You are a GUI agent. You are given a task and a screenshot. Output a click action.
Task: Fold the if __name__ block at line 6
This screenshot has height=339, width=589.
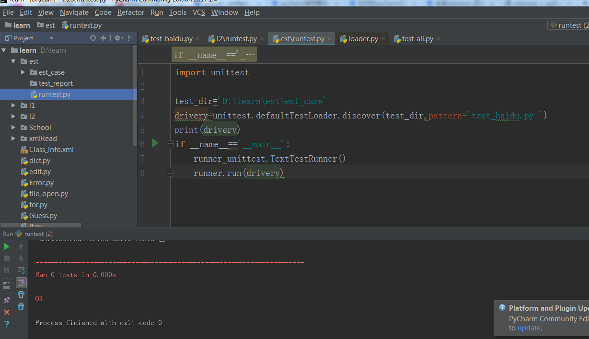(x=170, y=144)
